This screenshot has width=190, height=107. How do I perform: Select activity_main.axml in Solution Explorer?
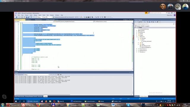tap(147, 41)
